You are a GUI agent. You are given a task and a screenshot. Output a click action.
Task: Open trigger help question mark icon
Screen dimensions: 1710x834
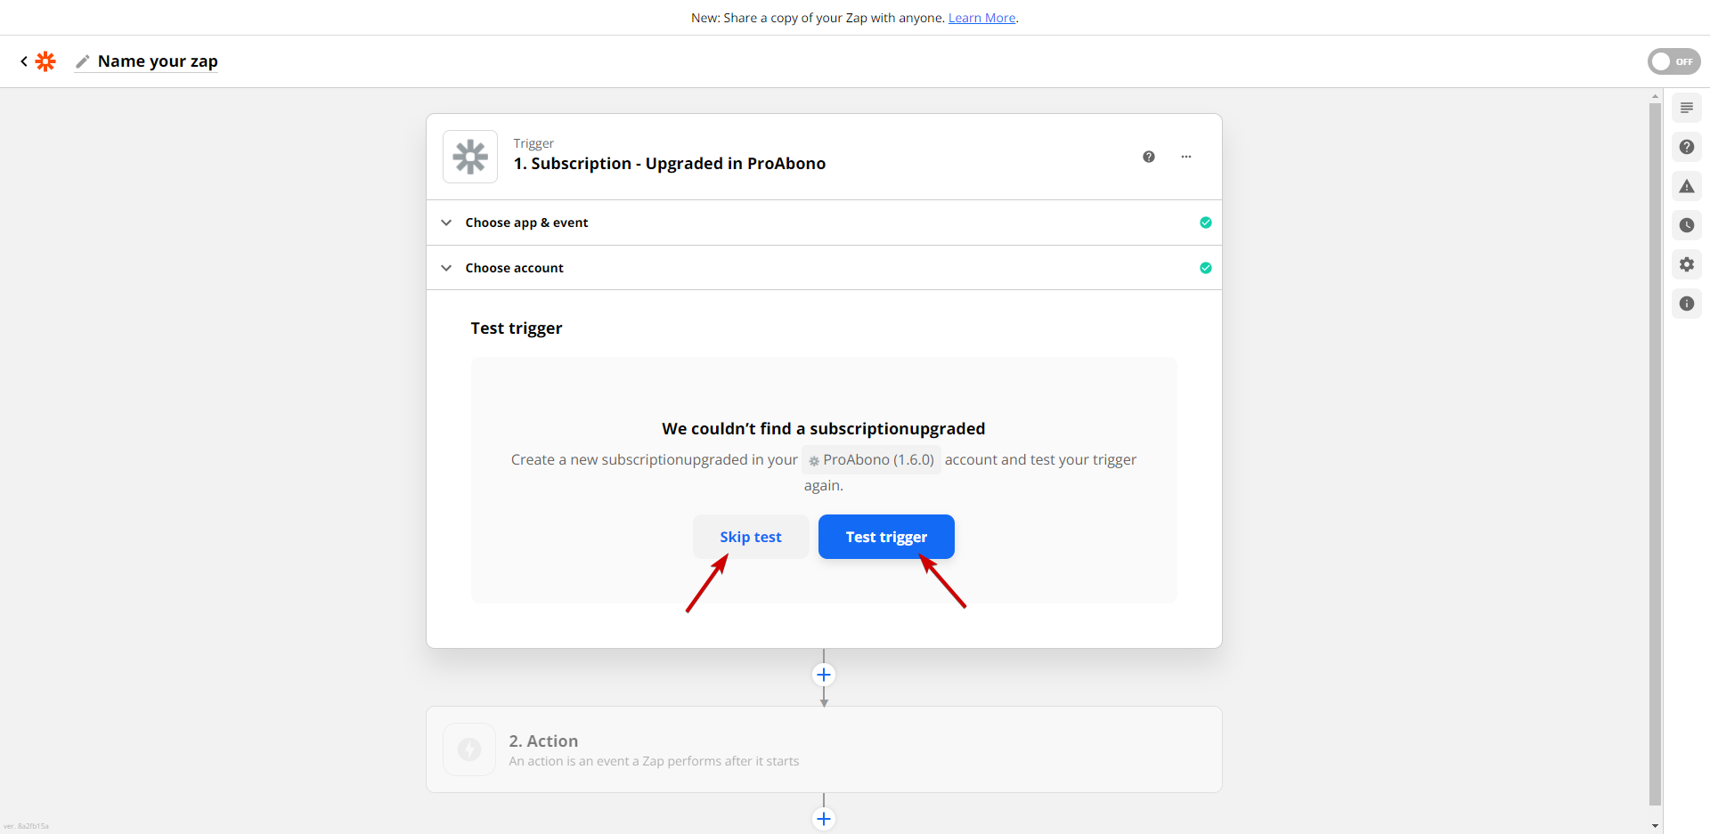(1149, 157)
